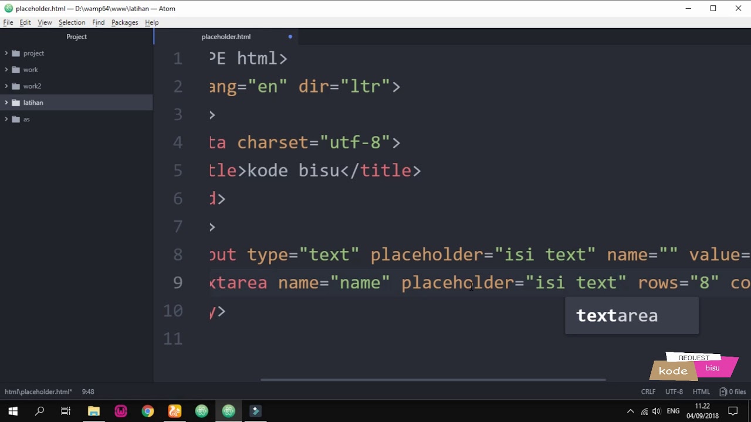
Task: Accept the textarea autocomplete suggestion
Action: (x=632, y=315)
